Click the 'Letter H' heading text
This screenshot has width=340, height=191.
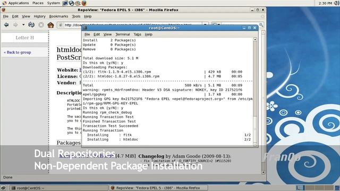click(25, 38)
